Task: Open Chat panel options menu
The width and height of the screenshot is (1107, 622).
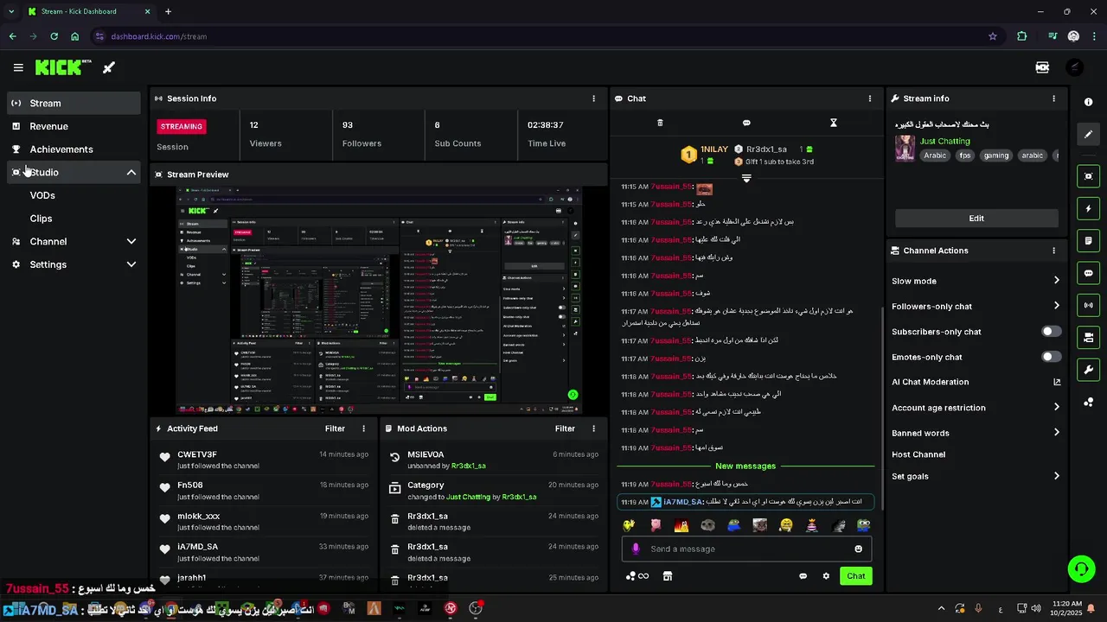Action: tap(870, 98)
